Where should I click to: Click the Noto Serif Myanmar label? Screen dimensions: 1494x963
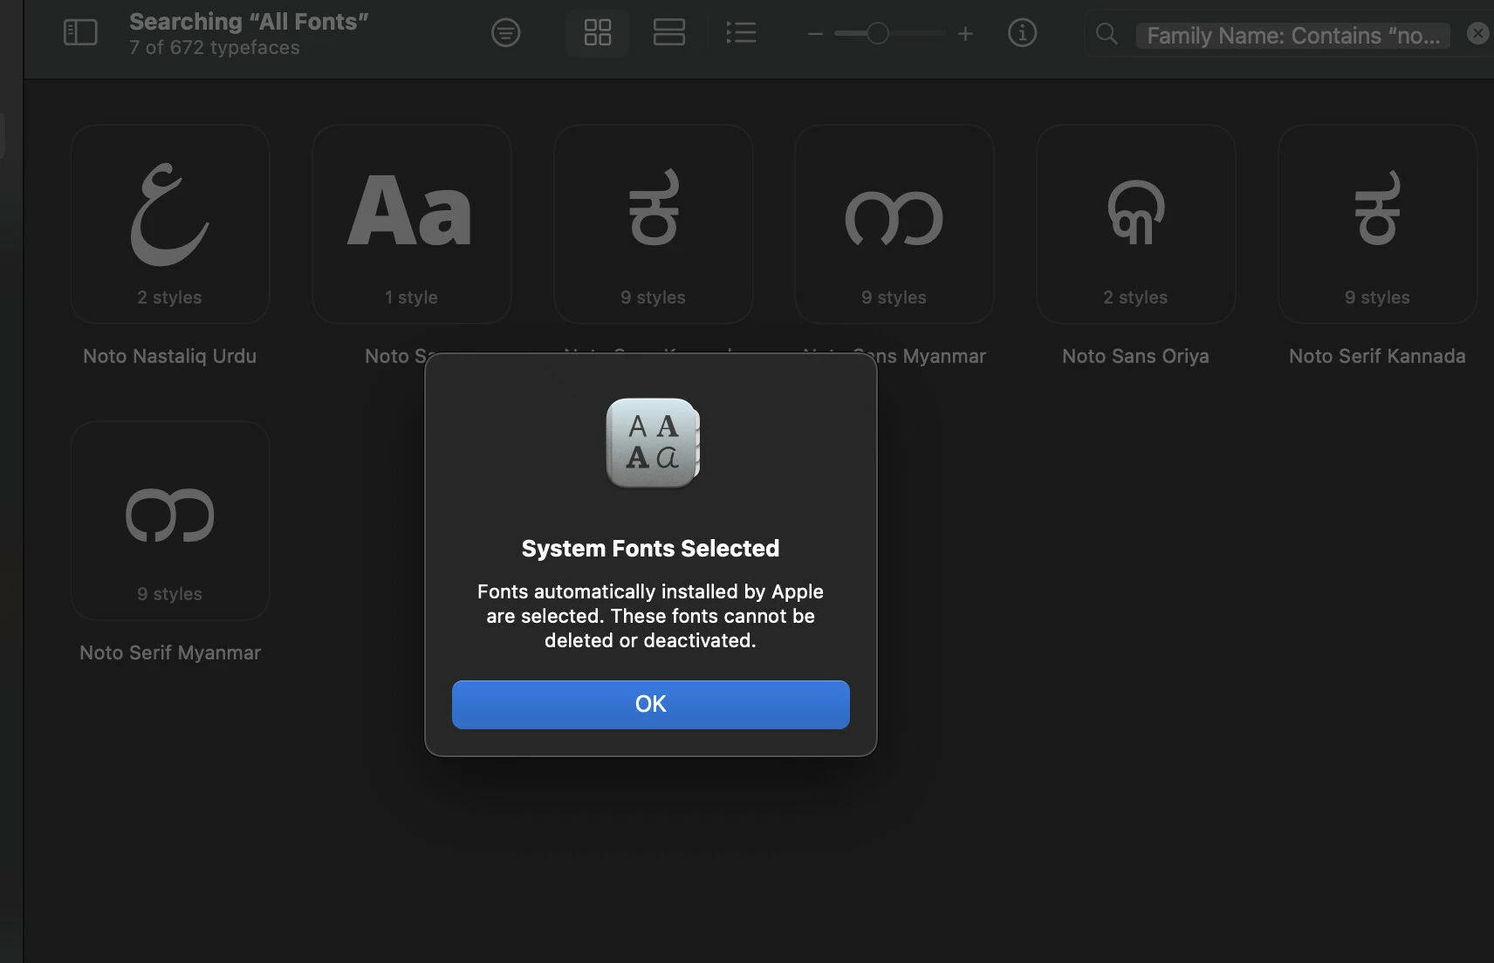(169, 652)
